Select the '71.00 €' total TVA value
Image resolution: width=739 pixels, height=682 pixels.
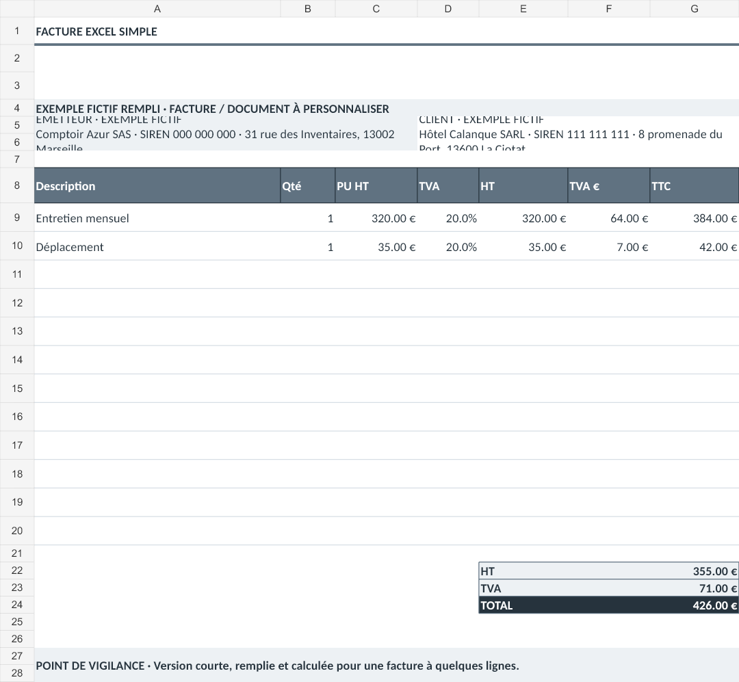click(718, 588)
